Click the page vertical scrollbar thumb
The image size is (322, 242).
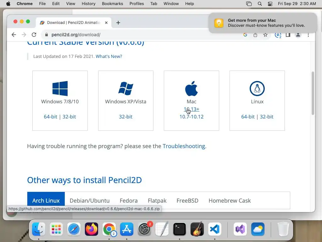(313, 93)
